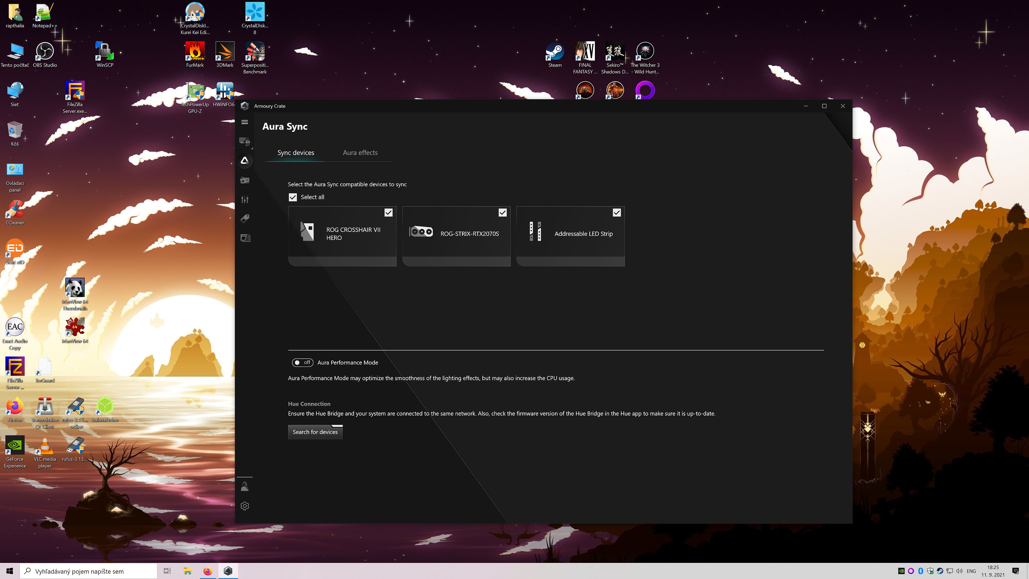This screenshot has width=1029, height=579.
Task: Uncheck the ROG CROSSHAIR VII HERO checkbox
Action: (388, 213)
